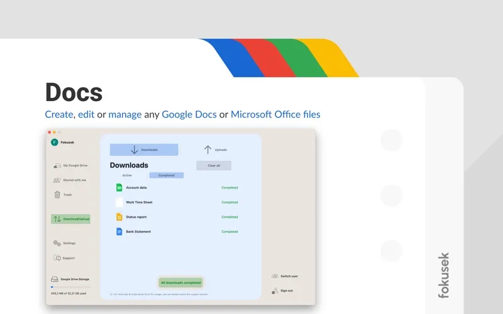The height and width of the screenshot is (314, 503).
Task: Click the Downloads heading
Action: [x=129, y=165]
